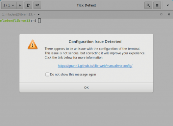Focus the terminal cursor block after the prompt
The width and height of the screenshot is (173, 126).
pyautogui.click(x=39, y=21)
